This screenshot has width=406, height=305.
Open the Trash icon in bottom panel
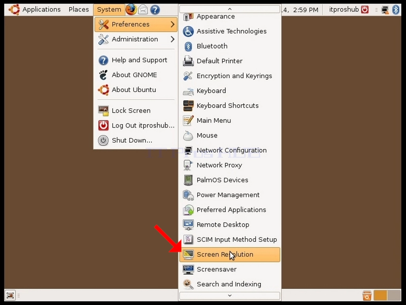367,296
